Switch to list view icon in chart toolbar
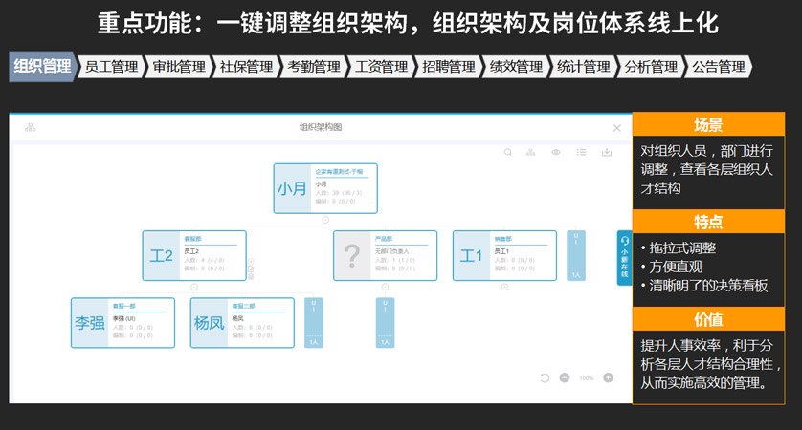The height and width of the screenshot is (430, 802). [581, 152]
